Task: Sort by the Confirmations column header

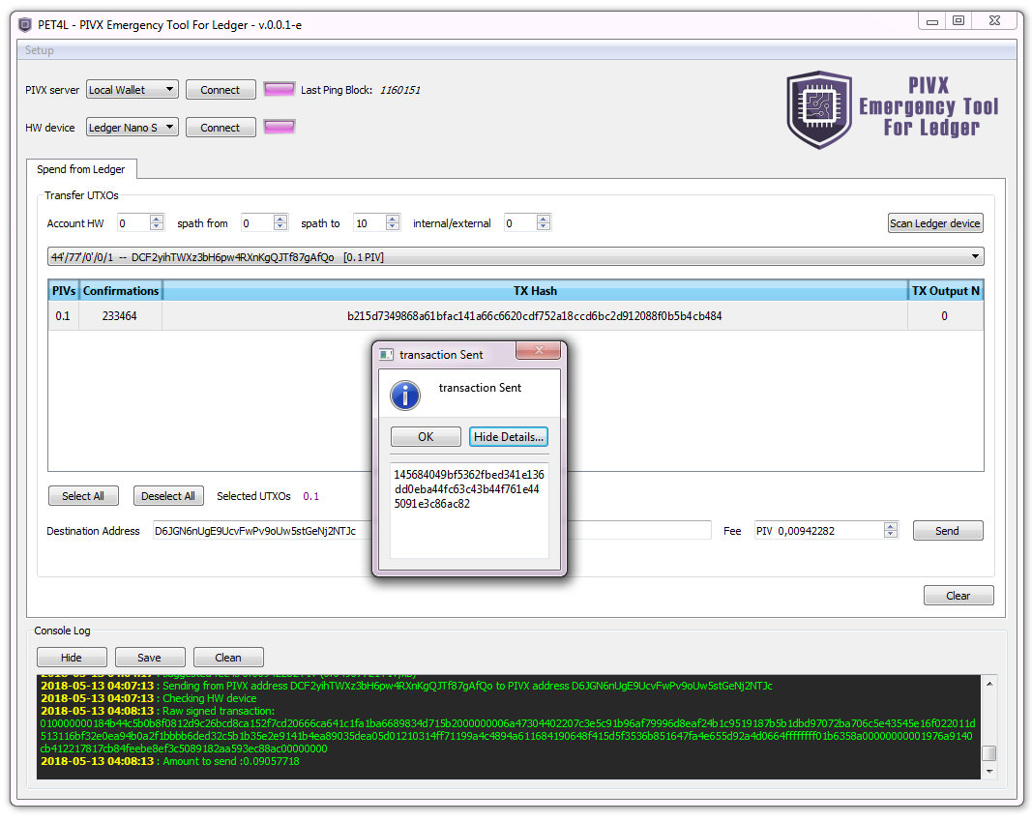Action: tap(121, 290)
